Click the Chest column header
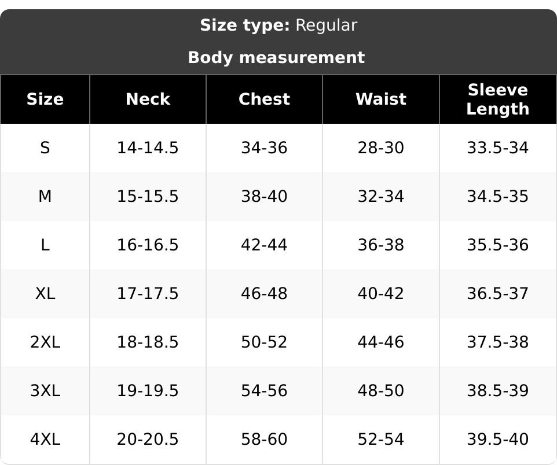The width and height of the screenshot is (557, 465). point(264,99)
